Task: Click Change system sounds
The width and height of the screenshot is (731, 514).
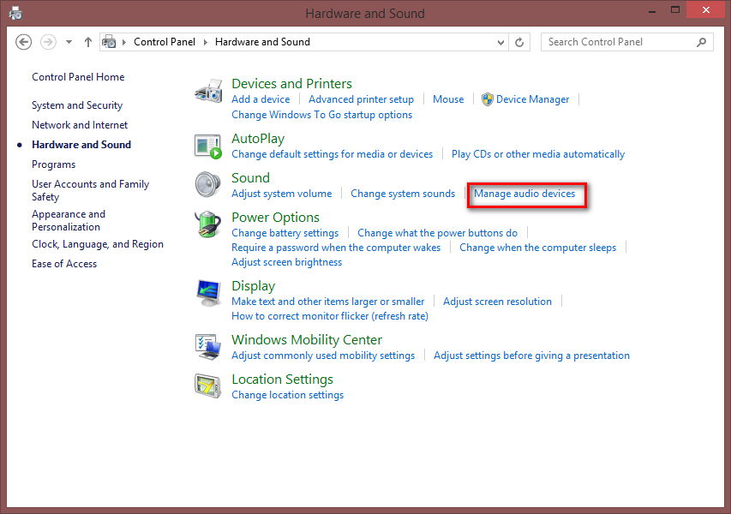Action: coord(403,194)
